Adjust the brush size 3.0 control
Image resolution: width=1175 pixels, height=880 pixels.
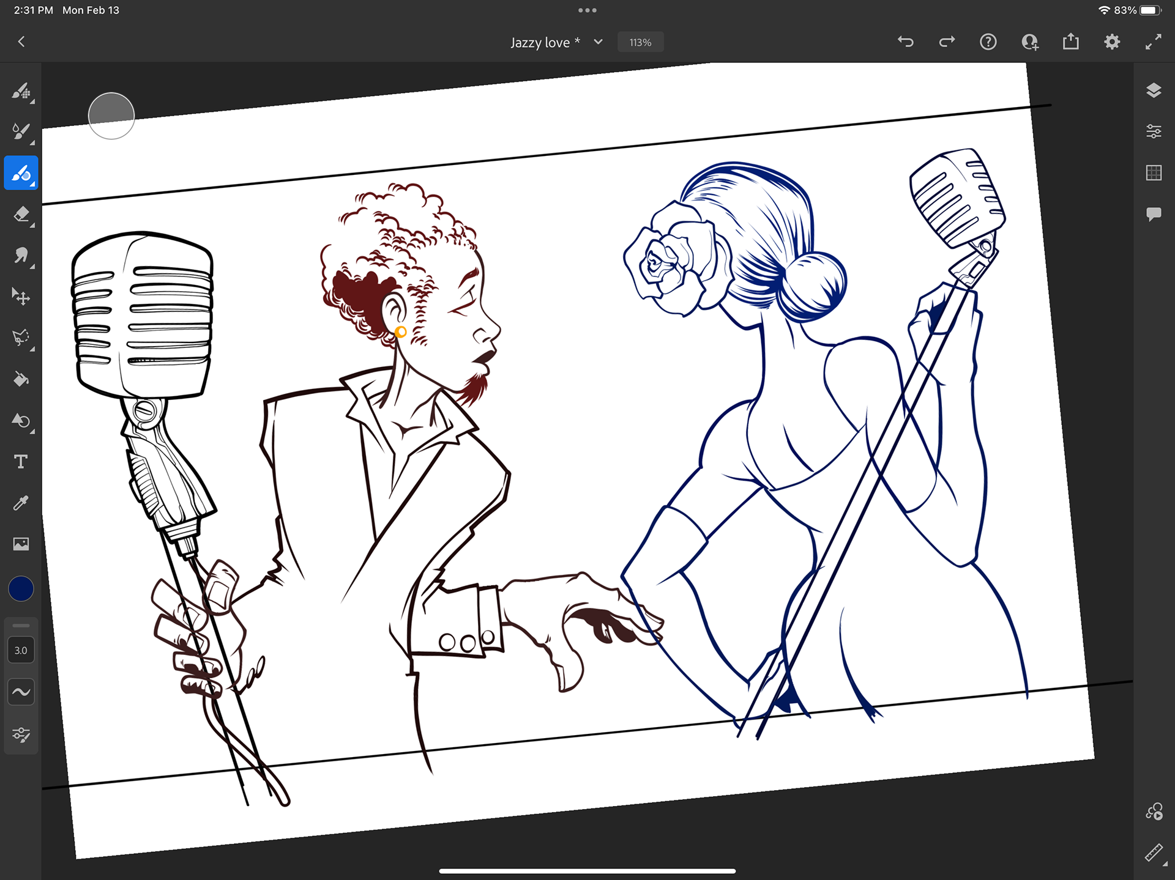(21, 650)
